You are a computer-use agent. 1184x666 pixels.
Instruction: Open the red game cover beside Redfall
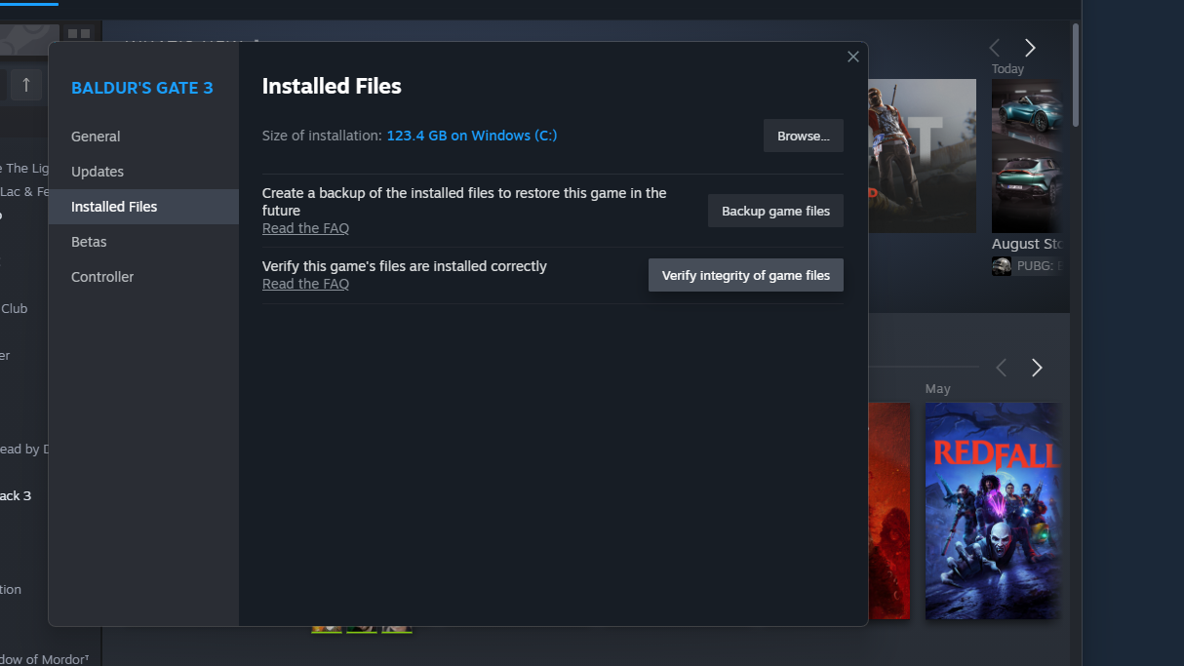pos(888,511)
